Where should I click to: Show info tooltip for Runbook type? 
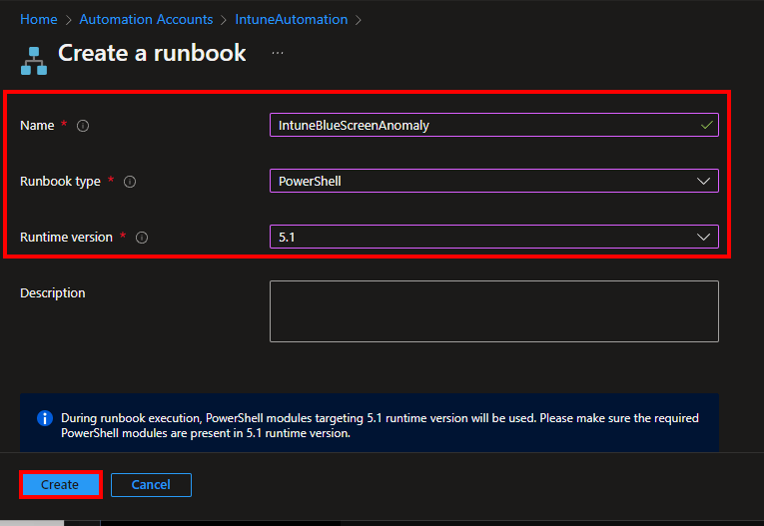coord(130,182)
